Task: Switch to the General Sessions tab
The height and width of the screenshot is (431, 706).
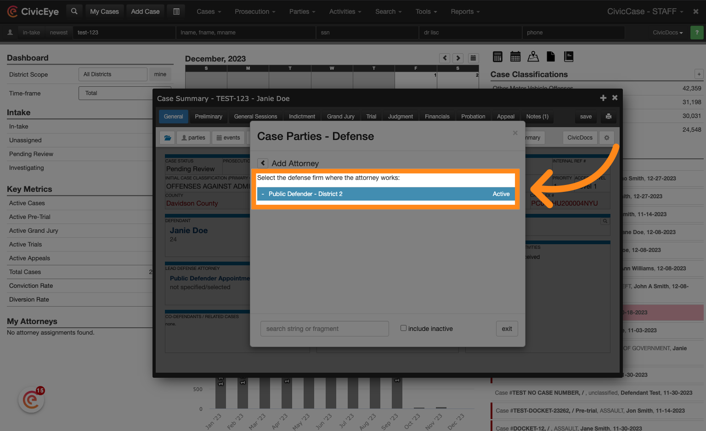Action: pyautogui.click(x=255, y=117)
